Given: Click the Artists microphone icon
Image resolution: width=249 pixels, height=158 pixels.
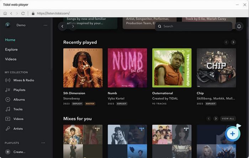Looking at the screenshot, I should [8, 129].
